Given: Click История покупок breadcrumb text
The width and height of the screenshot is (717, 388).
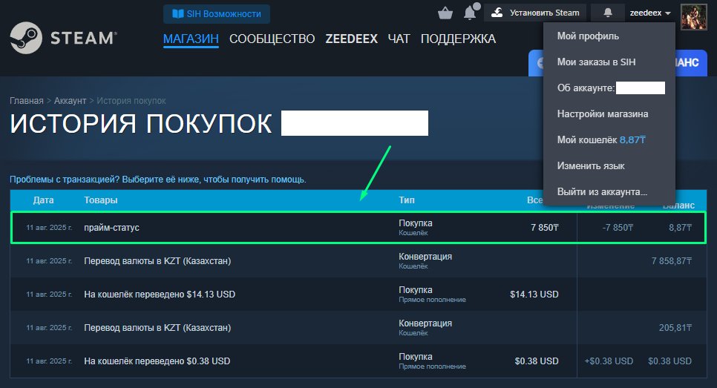Looking at the screenshot, I should pyautogui.click(x=131, y=101).
